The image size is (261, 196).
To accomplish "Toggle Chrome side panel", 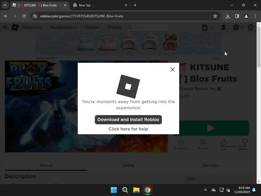I will point(237,16).
